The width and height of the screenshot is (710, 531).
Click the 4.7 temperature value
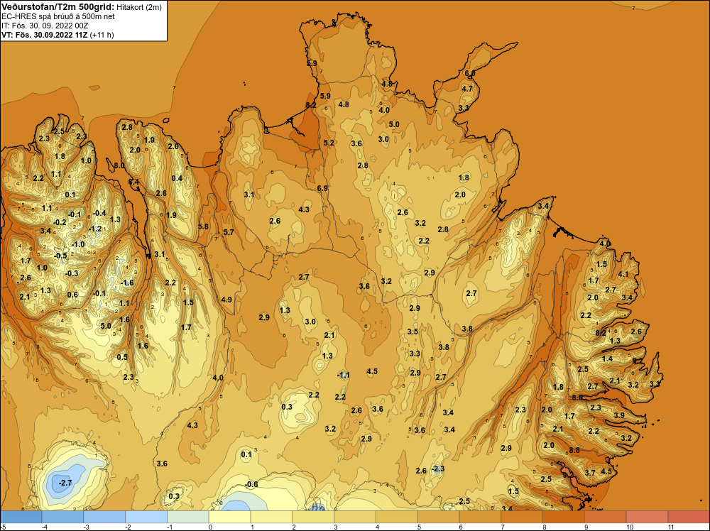click(x=467, y=89)
